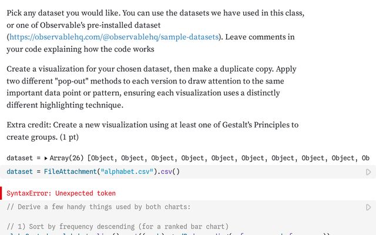
Task: Place cursor in the 'Derive a few handy things' comment
Action: point(99,207)
